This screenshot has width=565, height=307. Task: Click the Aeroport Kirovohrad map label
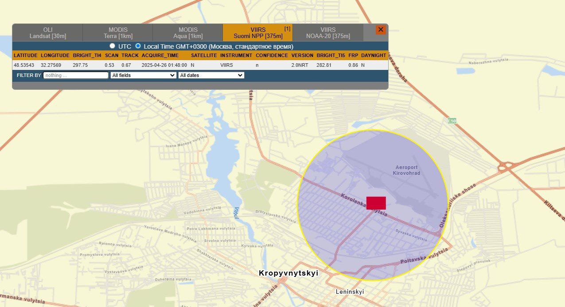pyautogui.click(x=406, y=170)
